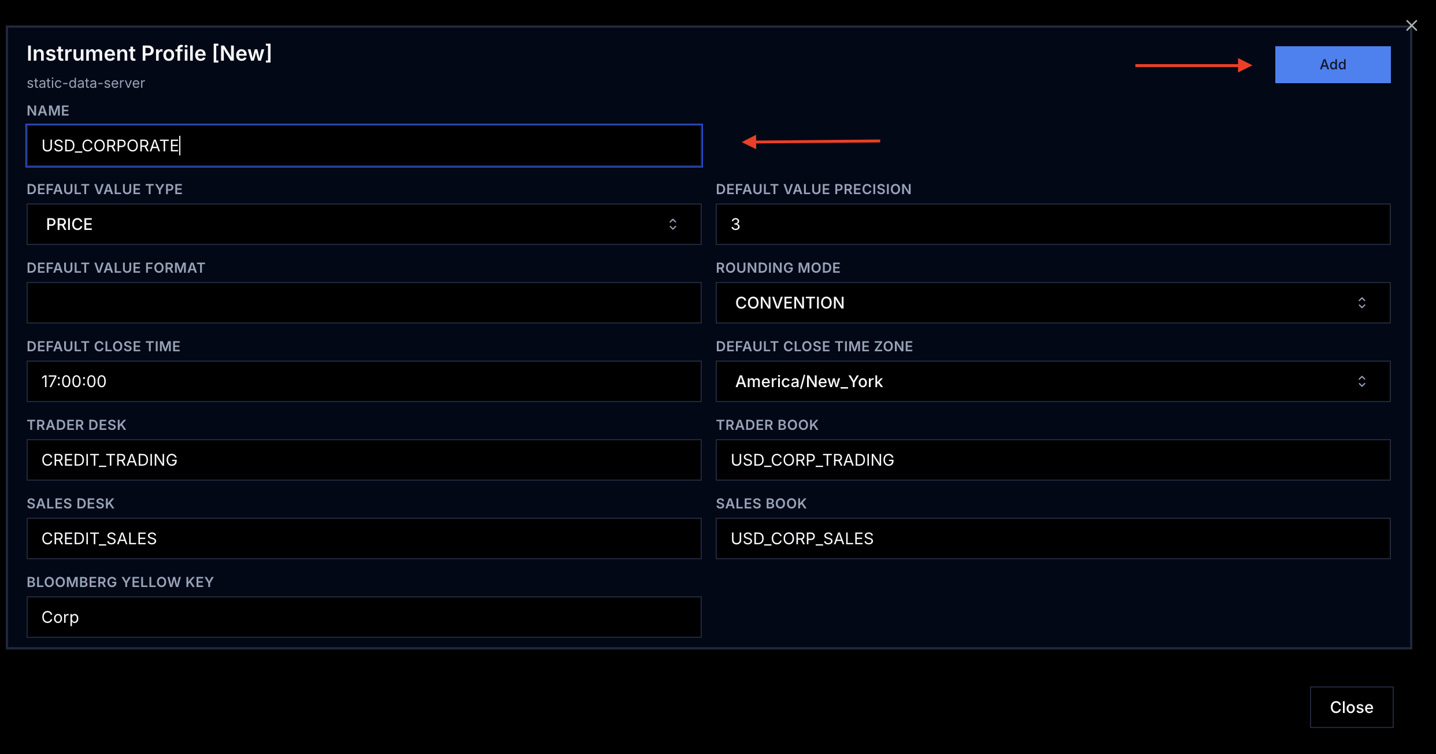This screenshot has height=754, width=1436.
Task: Click the empty Default Value Format field
Action: click(364, 303)
